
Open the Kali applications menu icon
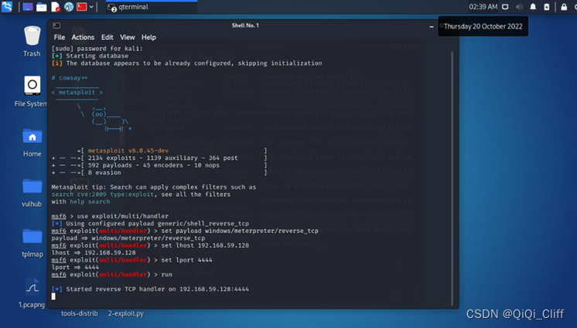[6, 6]
